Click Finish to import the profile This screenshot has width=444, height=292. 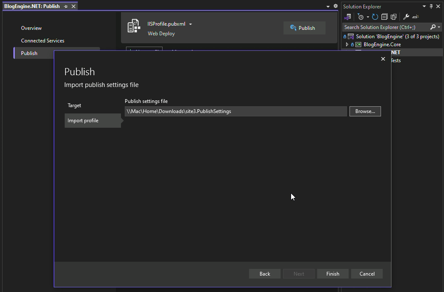point(333,274)
